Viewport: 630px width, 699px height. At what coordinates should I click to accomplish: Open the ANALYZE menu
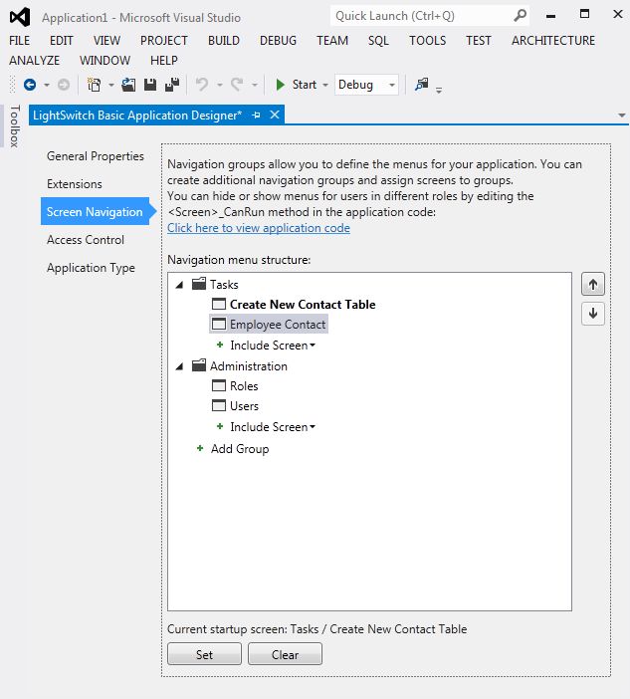tap(34, 60)
